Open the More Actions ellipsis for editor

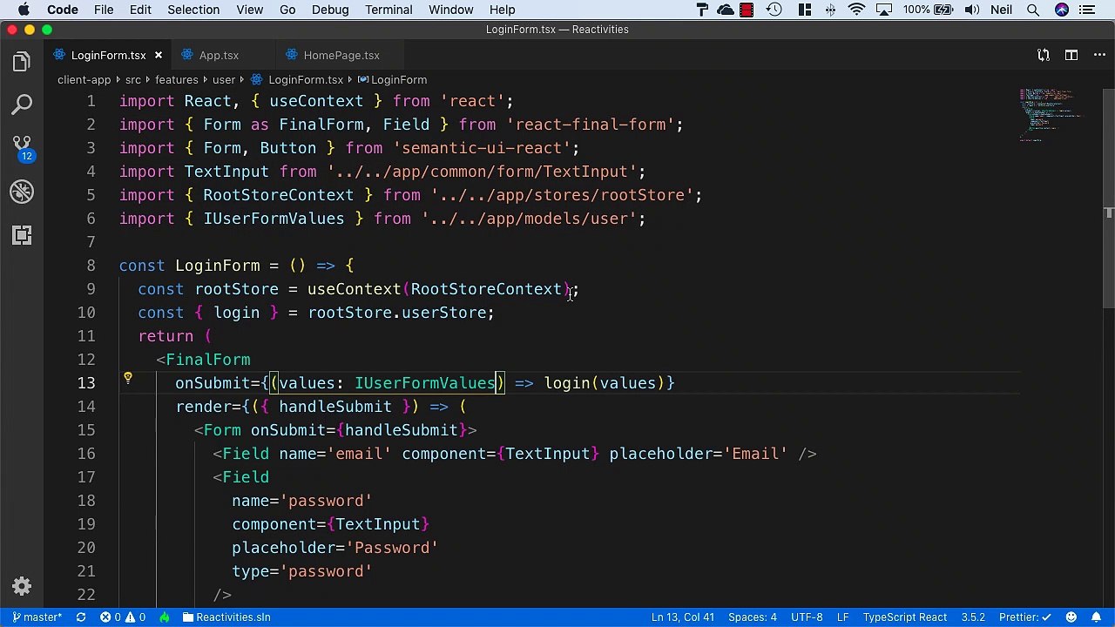(1098, 55)
